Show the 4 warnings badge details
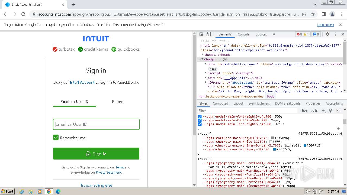This screenshot has height=195, width=347. pyautogui.click(x=306, y=34)
